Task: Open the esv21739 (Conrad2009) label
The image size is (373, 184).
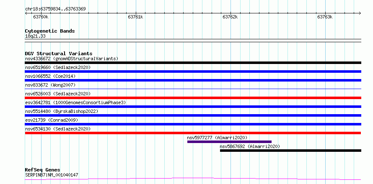Action: [52, 120]
